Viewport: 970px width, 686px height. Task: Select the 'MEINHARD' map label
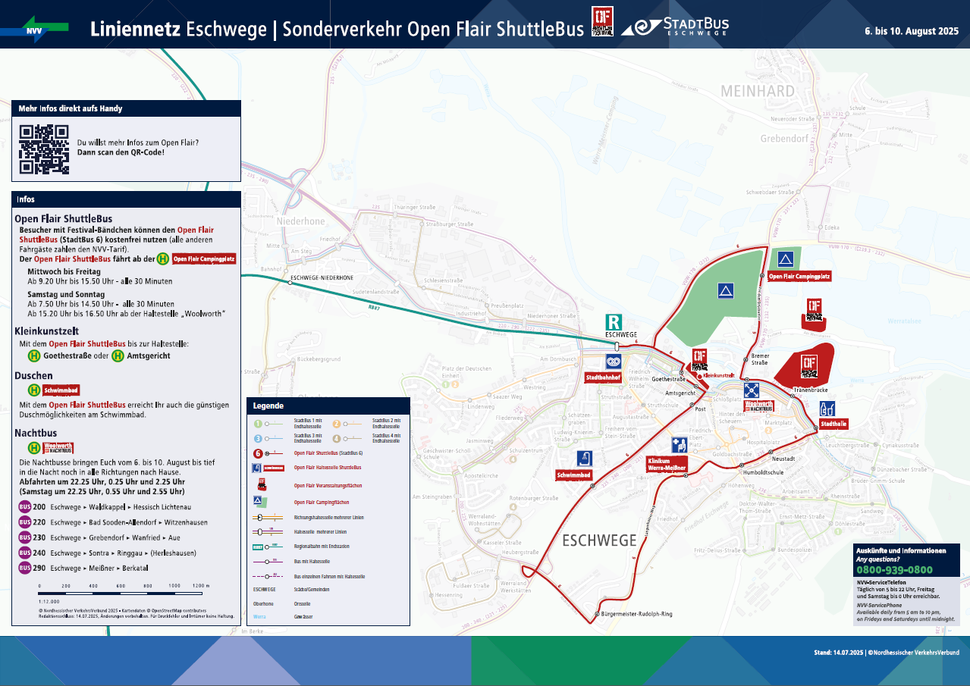tap(758, 91)
